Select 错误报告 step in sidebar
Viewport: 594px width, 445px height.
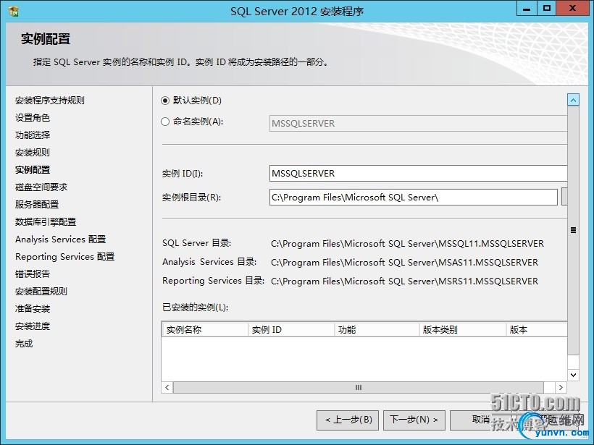pyautogui.click(x=33, y=274)
